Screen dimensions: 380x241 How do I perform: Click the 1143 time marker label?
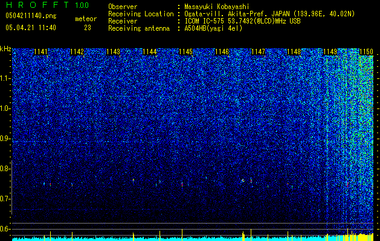point(113,52)
